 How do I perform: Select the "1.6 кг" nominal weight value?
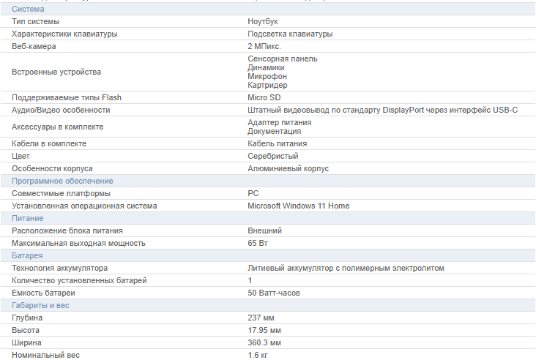tap(258, 355)
